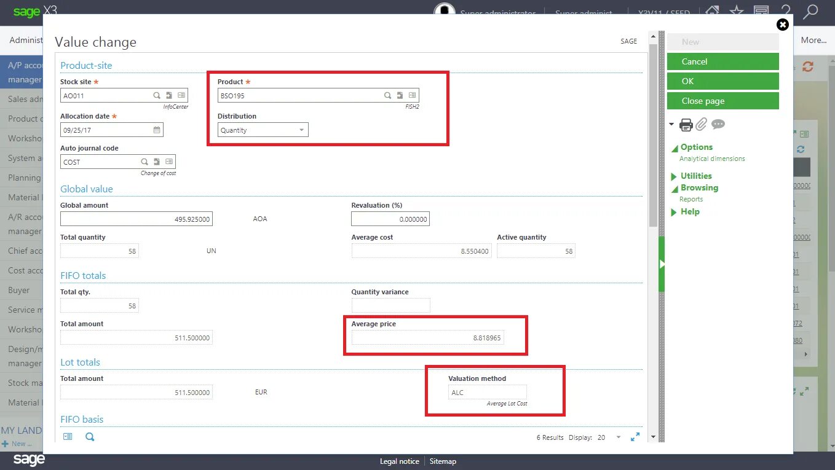Image resolution: width=835 pixels, height=470 pixels.
Task: Click the question mark help icon
Action: (786, 11)
